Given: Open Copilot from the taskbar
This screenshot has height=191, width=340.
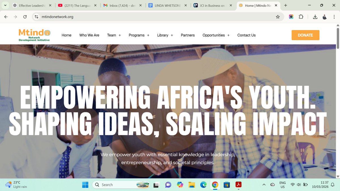Looking at the screenshot, I should tap(180, 184).
